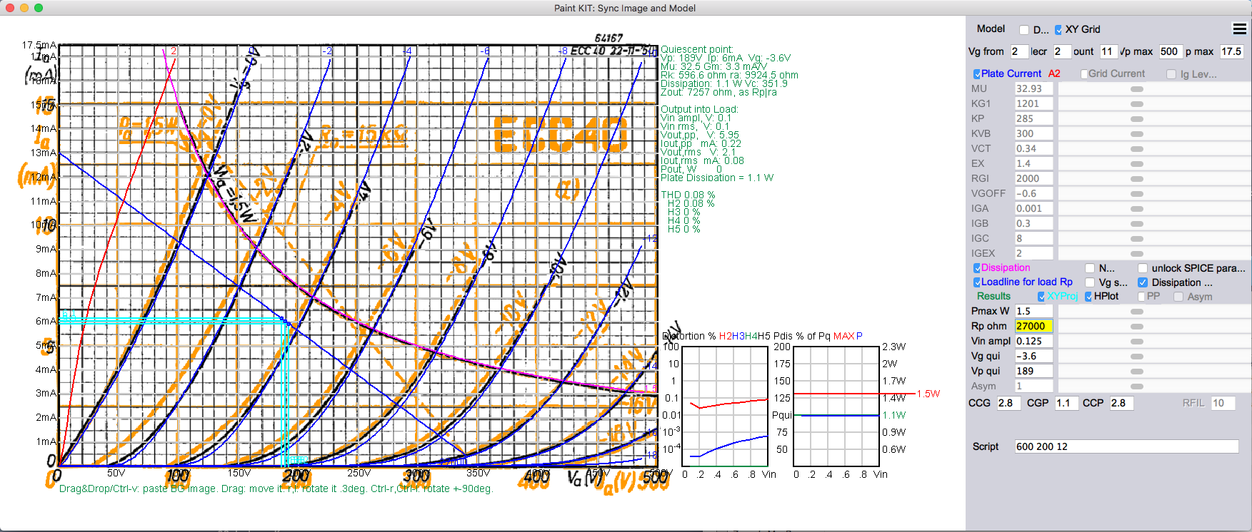
Task: Click the KVB slider handle
Action: tap(1137, 134)
